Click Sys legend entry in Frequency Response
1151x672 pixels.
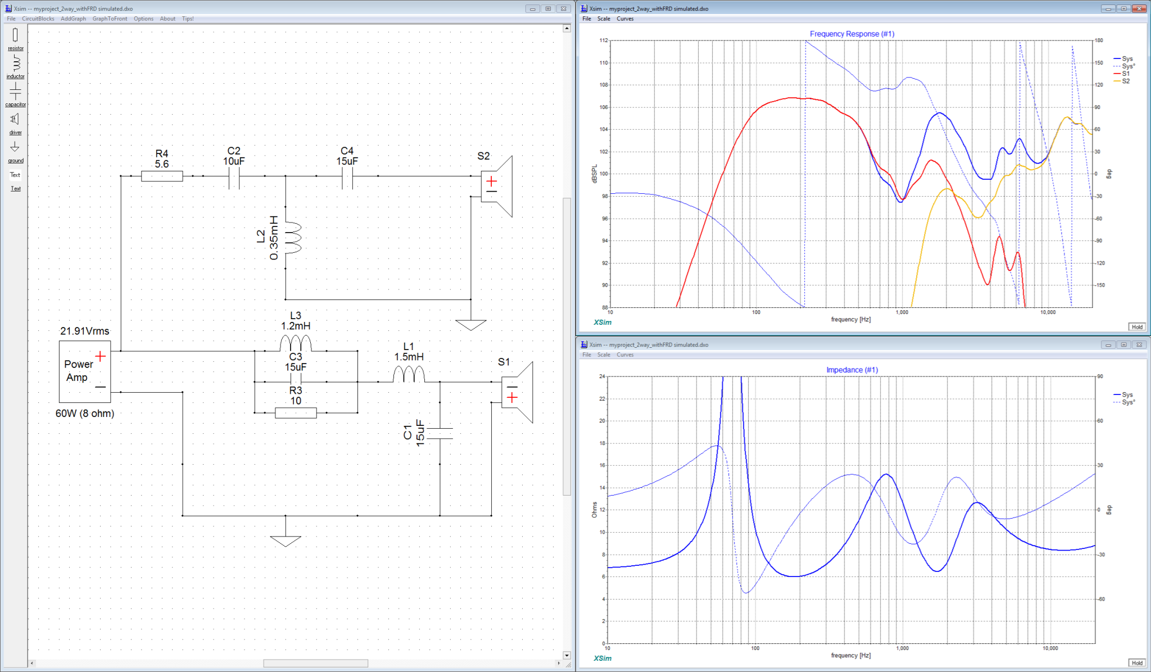pos(1123,58)
